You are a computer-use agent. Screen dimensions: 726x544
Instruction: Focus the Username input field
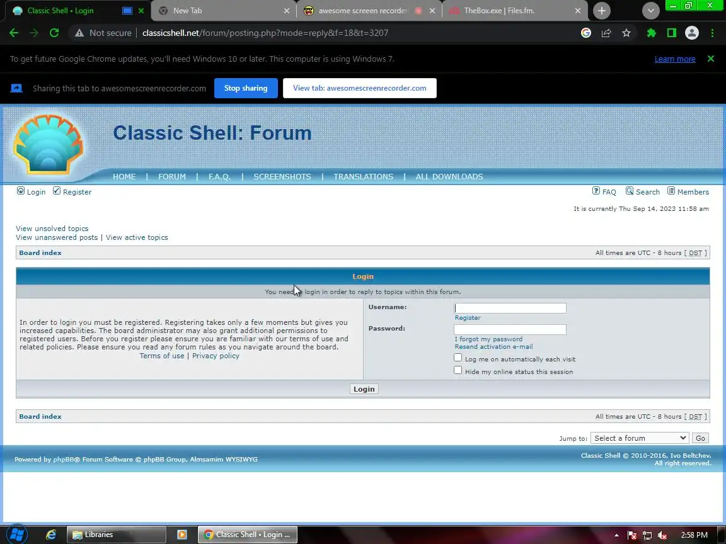point(510,308)
